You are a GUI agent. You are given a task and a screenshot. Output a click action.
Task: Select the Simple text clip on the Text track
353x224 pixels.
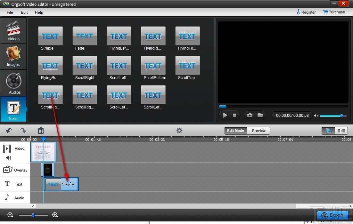61,184
